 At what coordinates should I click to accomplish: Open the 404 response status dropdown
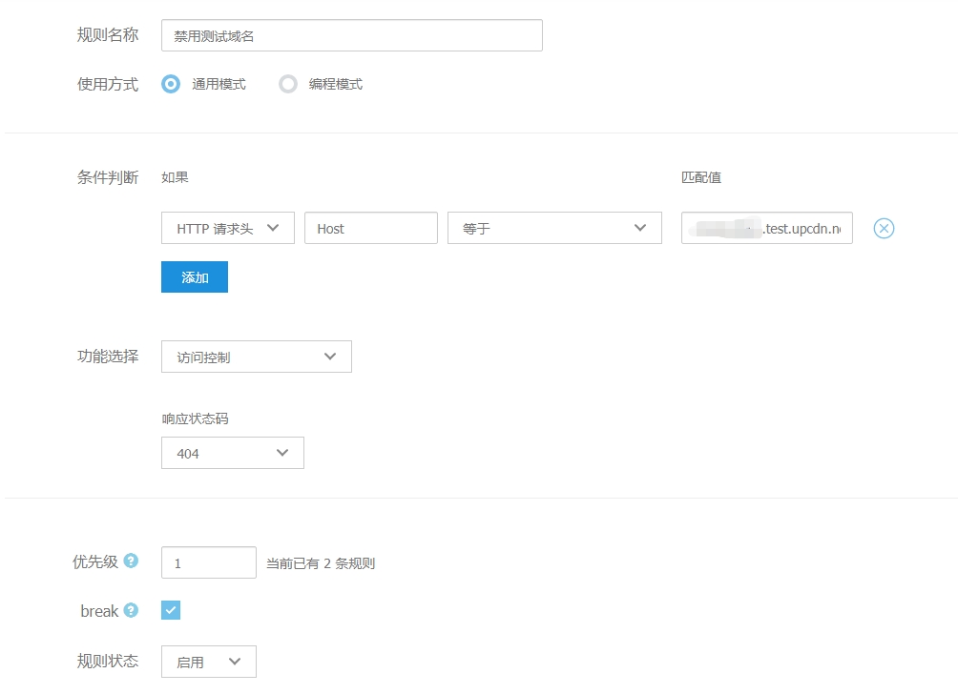(232, 454)
